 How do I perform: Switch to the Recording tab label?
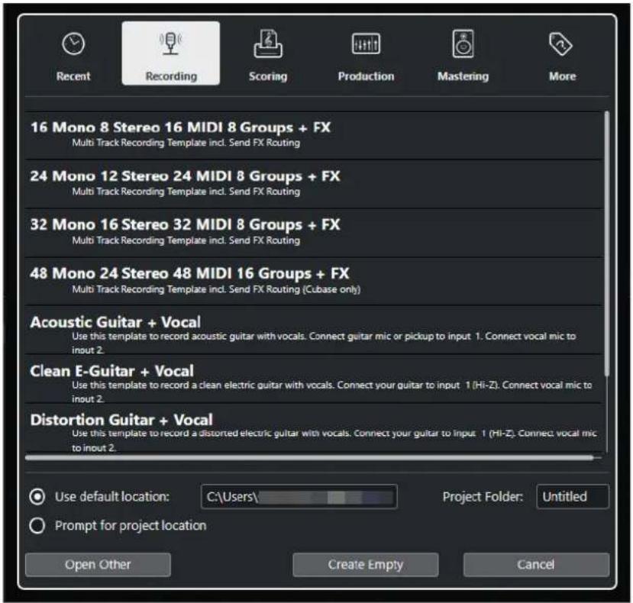pyautogui.click(x=171, y=76)
